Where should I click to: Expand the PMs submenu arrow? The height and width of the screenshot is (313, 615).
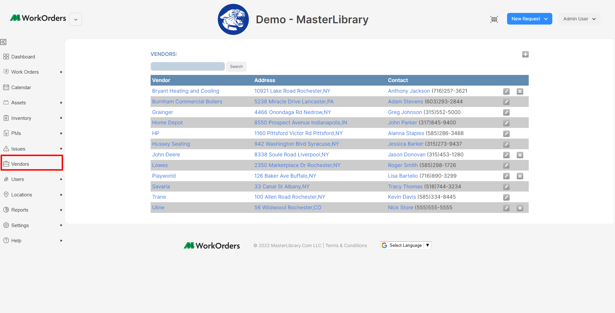(x=61, y=133)
